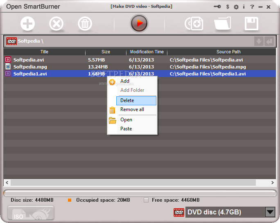Select the Softpedia.avi row title
Screen dimensions: 280x223
tap(29, 60)
